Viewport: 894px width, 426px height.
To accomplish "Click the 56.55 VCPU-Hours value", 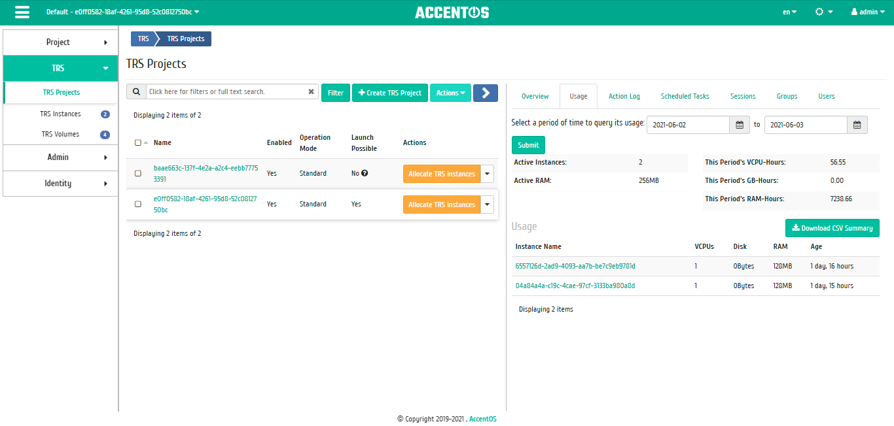I will point(838,162).
